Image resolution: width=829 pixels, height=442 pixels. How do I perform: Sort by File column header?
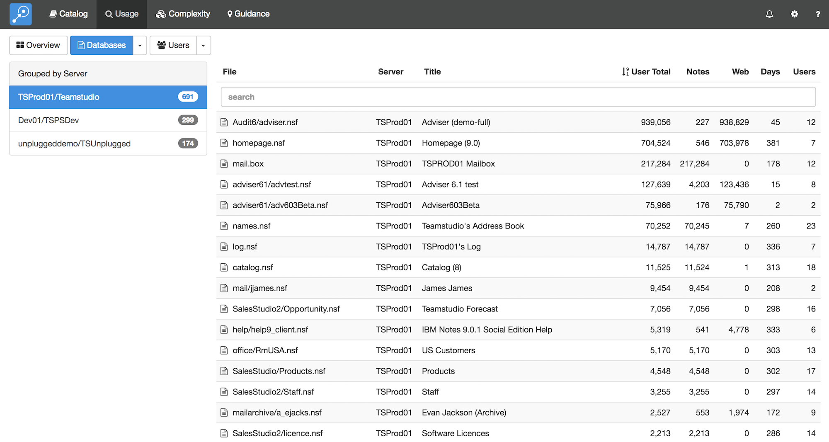click(230, 72)
